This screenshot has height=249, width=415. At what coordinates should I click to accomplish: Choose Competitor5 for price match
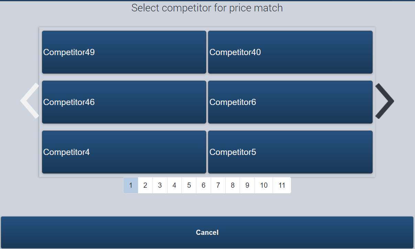pyautogui.click(x=290, y=152)
